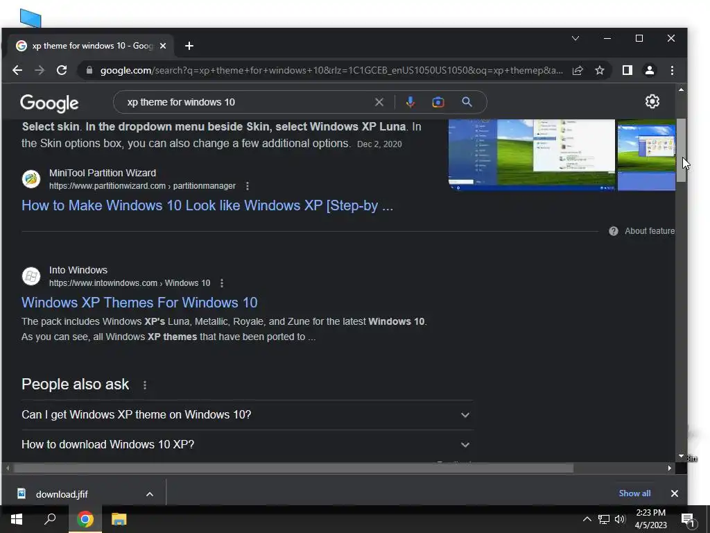
Task: Click the horizontal scroll right arrow
Action: click(669, 468)
